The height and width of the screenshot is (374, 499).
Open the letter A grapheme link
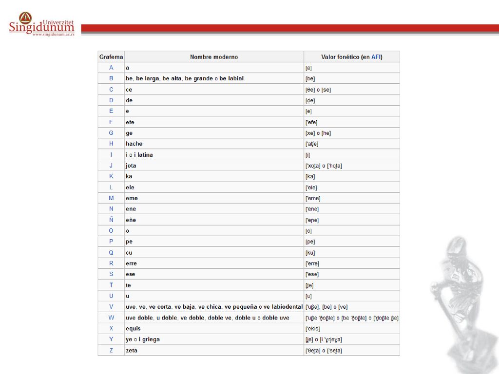(x=111, y=67)
